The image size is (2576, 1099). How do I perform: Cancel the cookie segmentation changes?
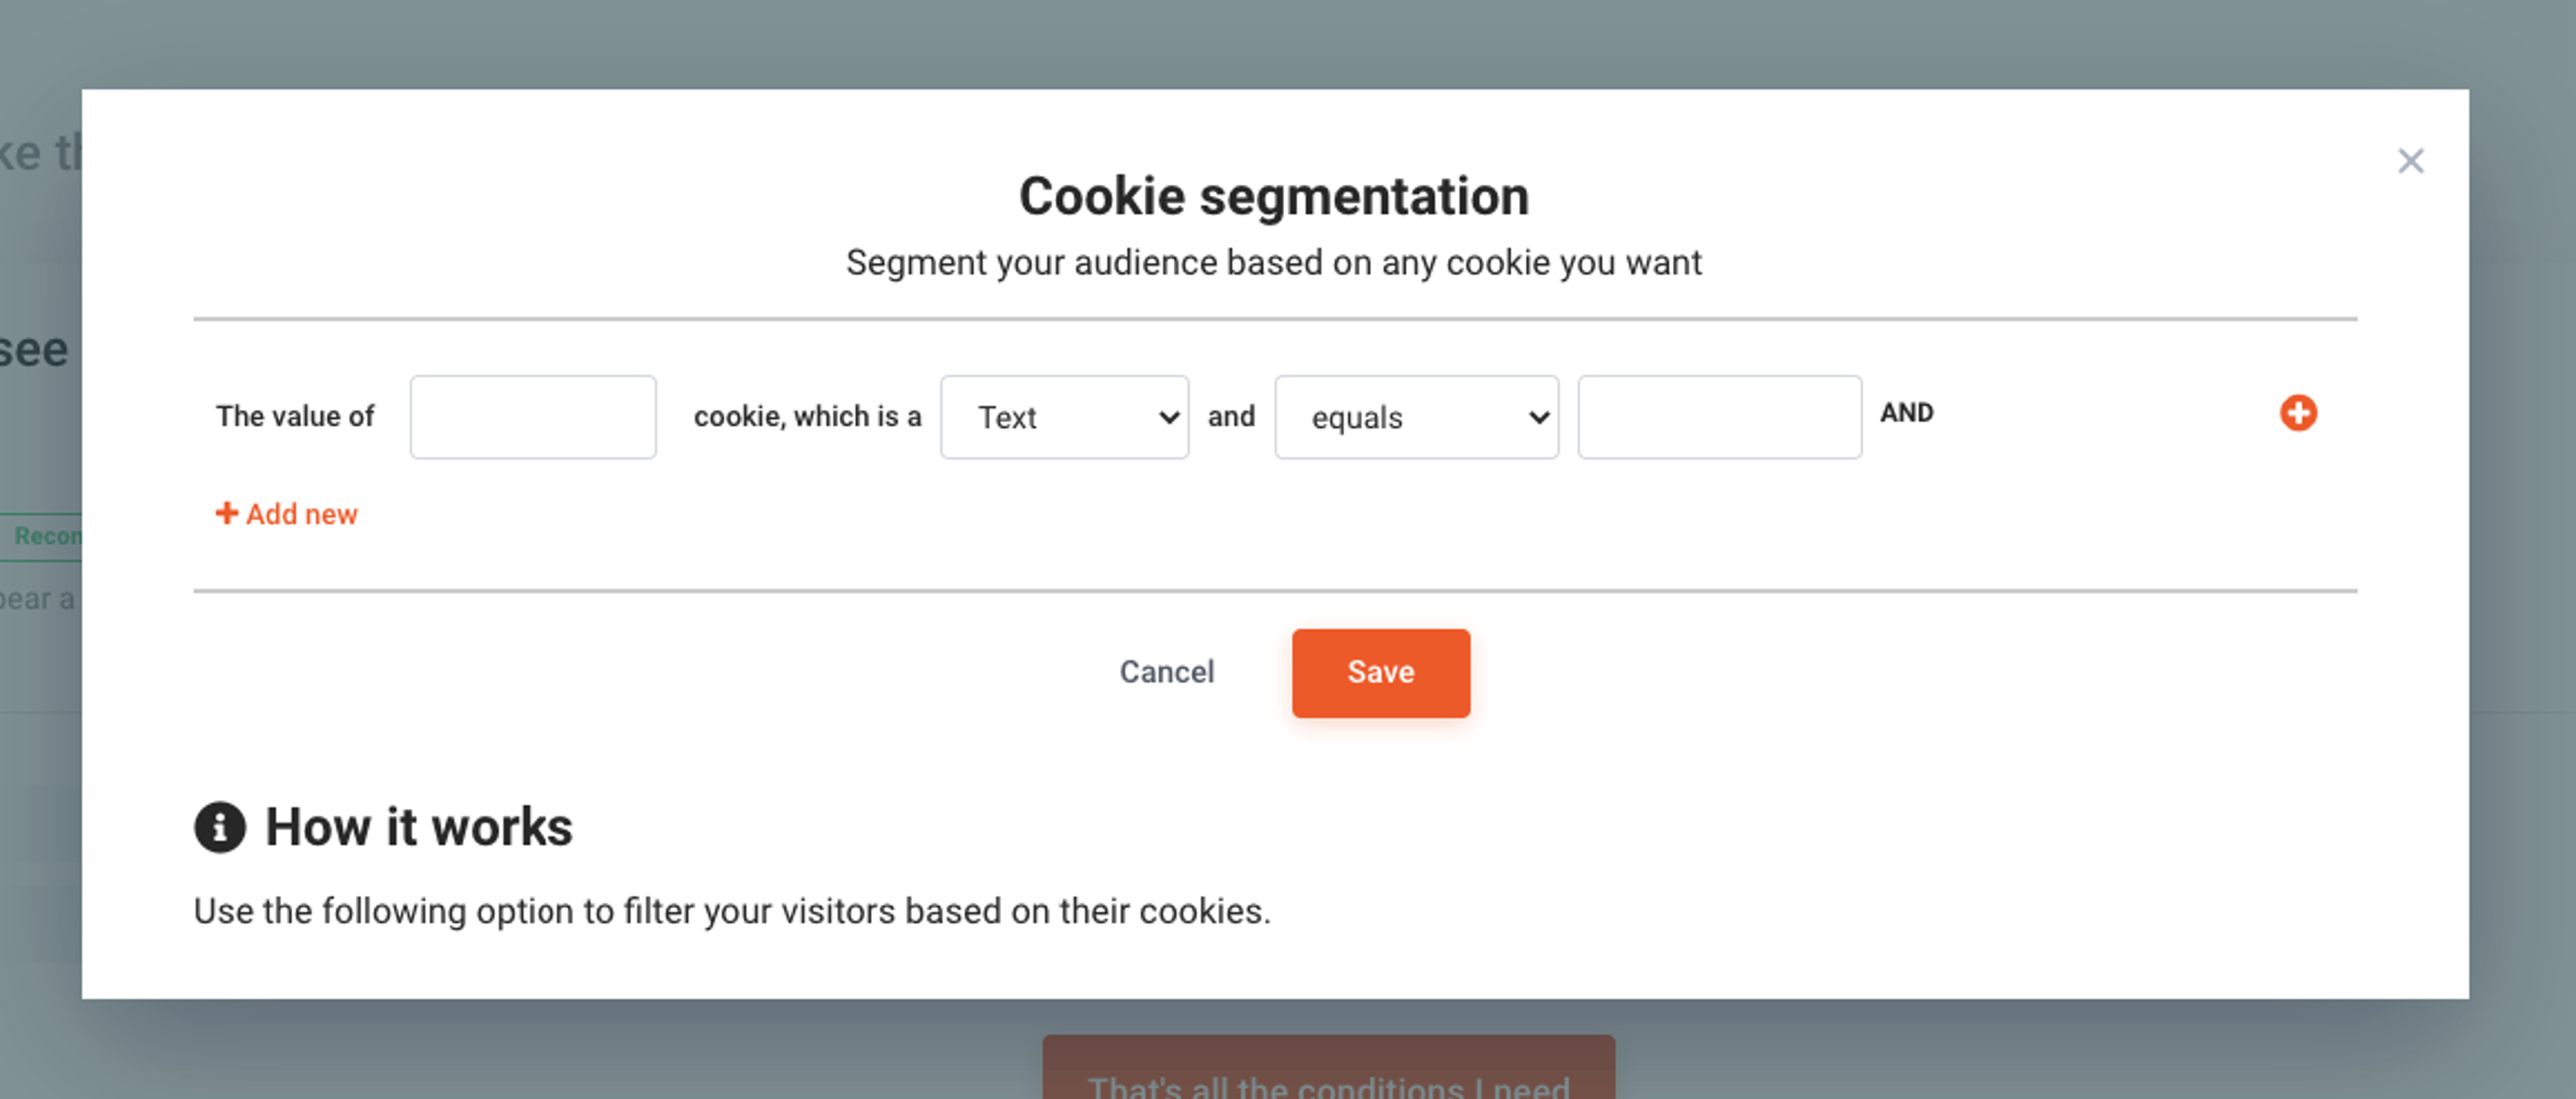point(1166,672)
